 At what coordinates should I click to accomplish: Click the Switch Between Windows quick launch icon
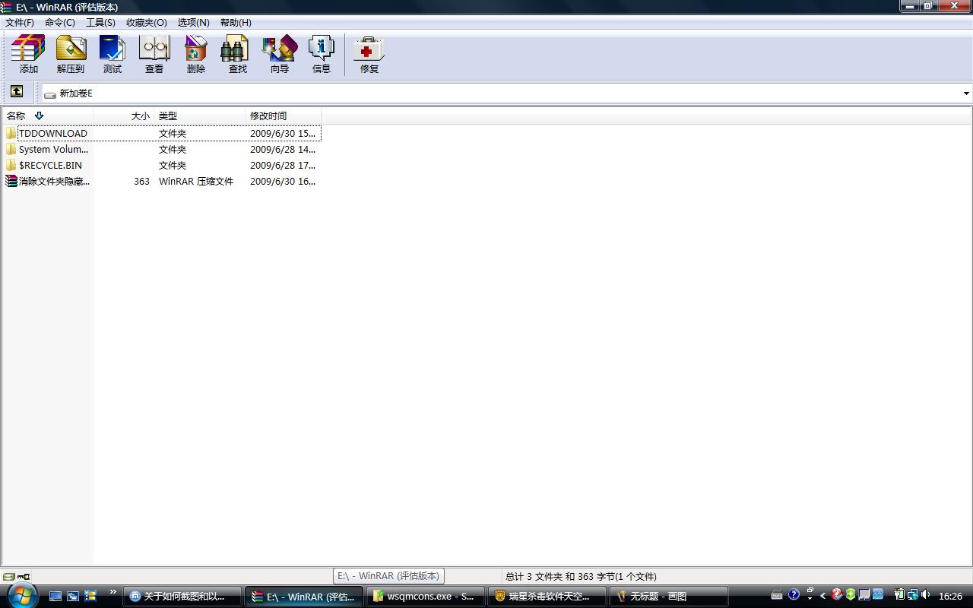73,596
